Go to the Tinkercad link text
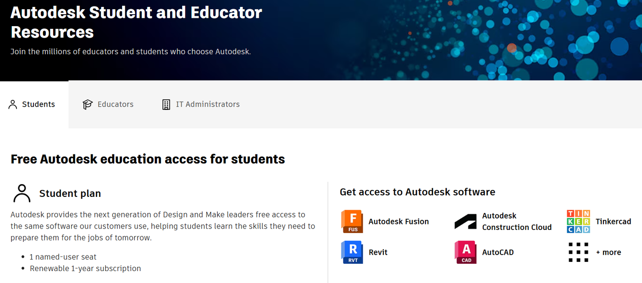This screenshot has height=283, width=642. point(614,222)
